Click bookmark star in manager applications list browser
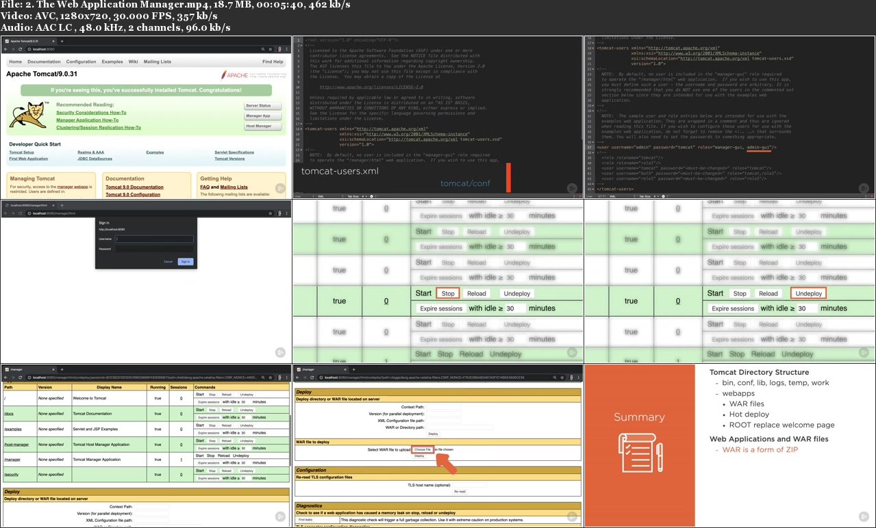876x528 pixels. click(271, 378)
